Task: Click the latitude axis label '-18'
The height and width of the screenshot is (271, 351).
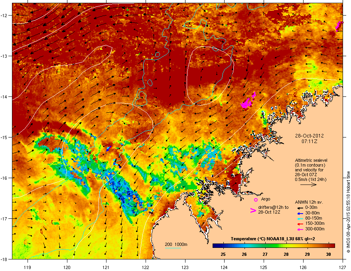Action: click(4, 259)
